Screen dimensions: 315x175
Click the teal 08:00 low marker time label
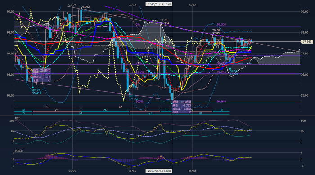(x=234, y=72)
